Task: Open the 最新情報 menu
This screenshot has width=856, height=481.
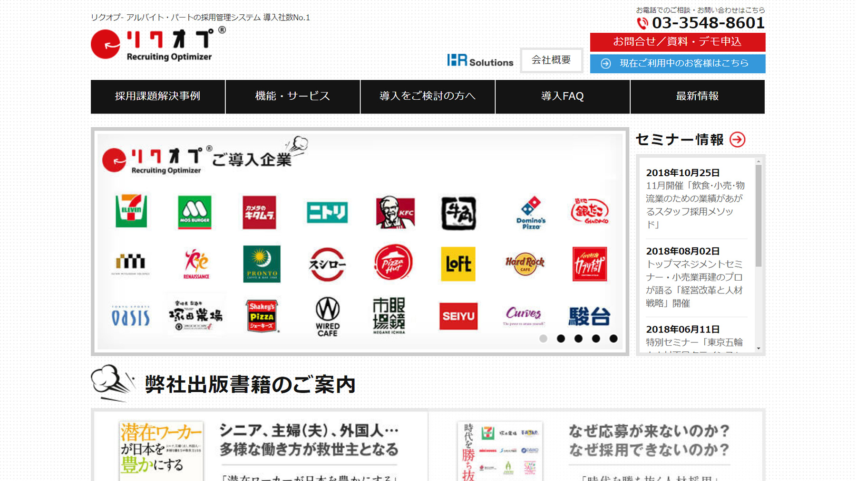Action: [698, 96]
